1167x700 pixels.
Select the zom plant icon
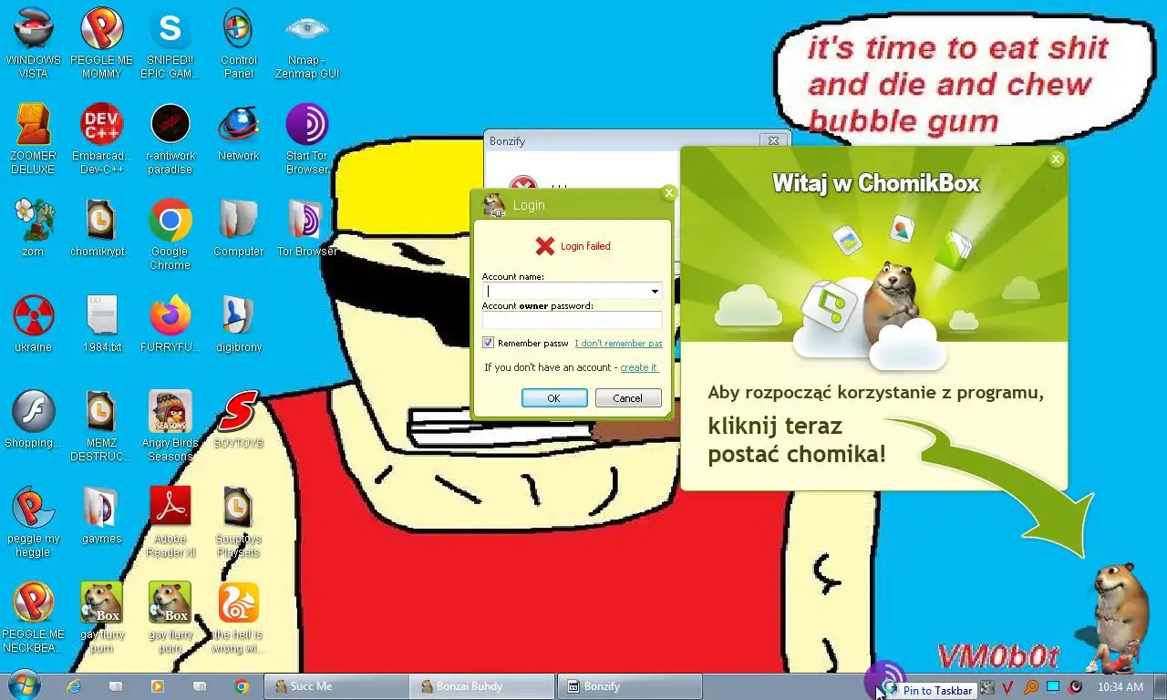coord(34,228)
